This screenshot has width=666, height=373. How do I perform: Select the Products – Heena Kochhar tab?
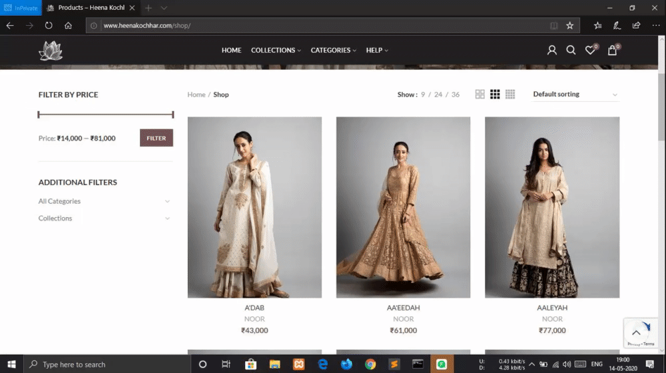point(91,7)
